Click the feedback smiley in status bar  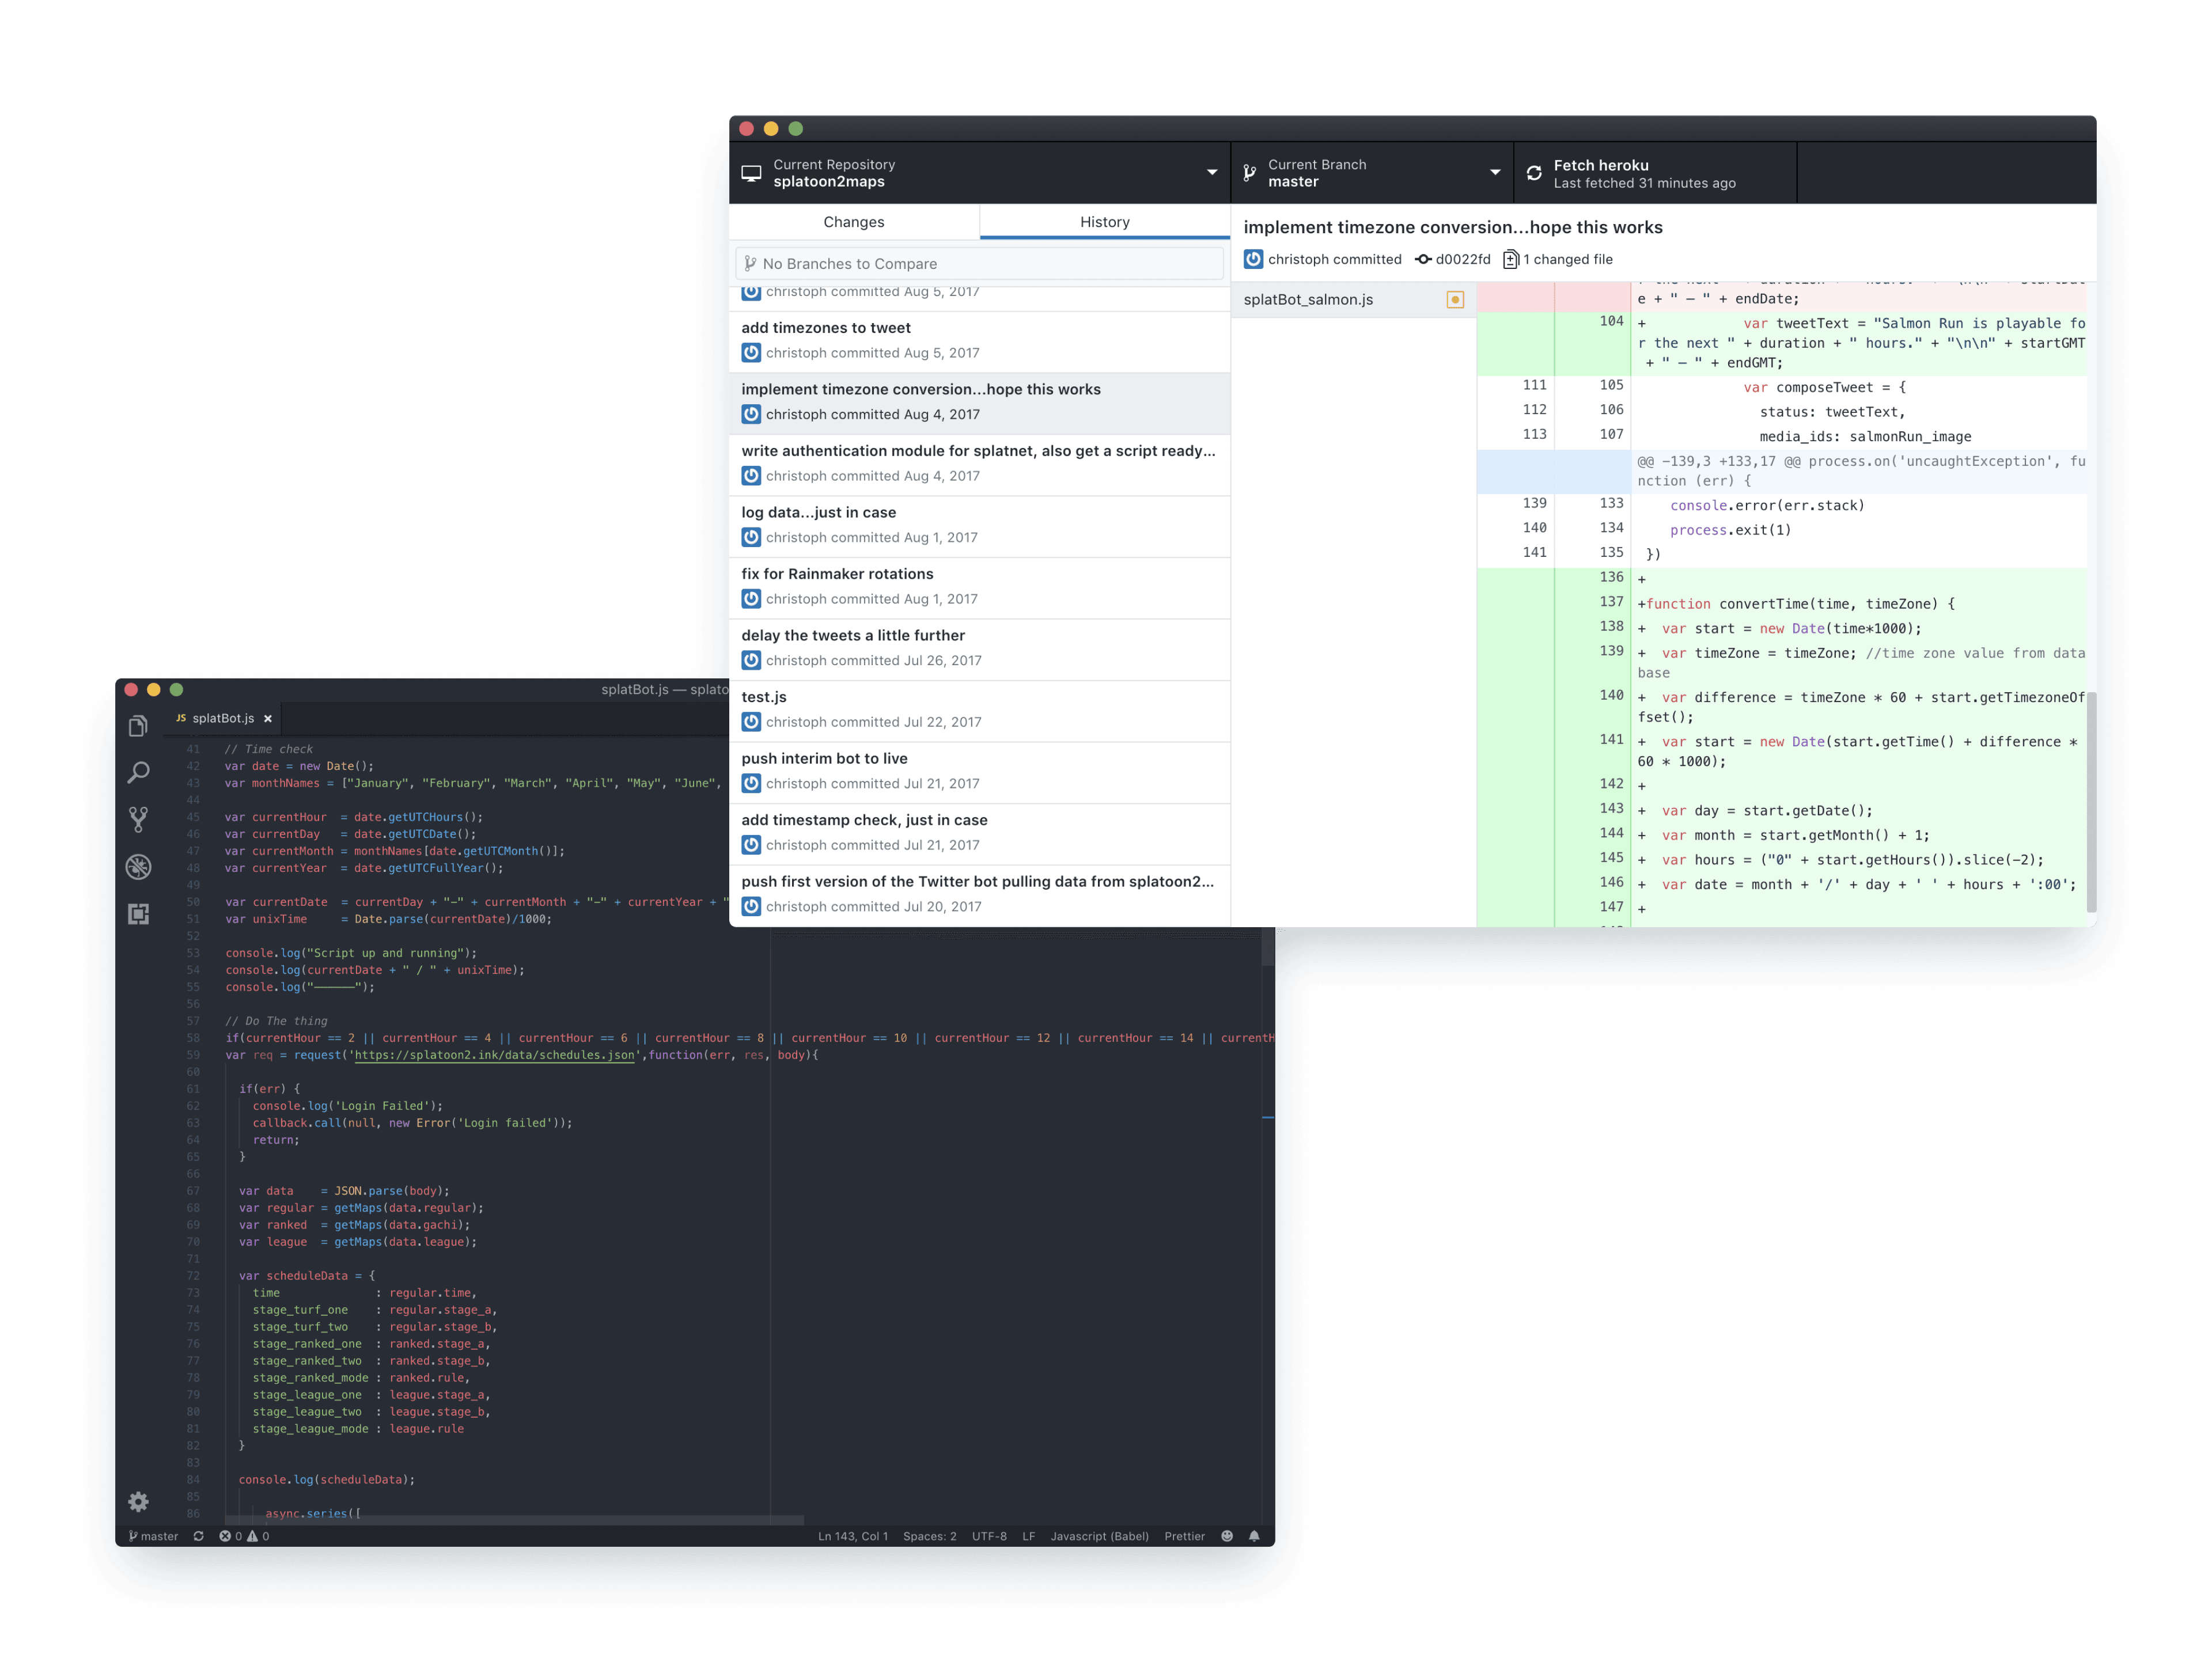(1226, 1536)
